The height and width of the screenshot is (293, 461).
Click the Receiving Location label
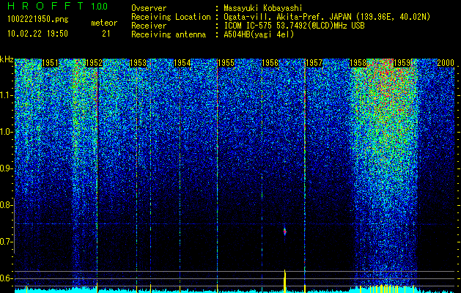click(x=171, y=17)
